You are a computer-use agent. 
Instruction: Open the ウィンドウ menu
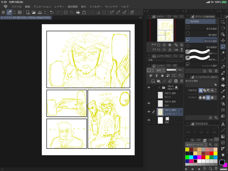(111, 7)
